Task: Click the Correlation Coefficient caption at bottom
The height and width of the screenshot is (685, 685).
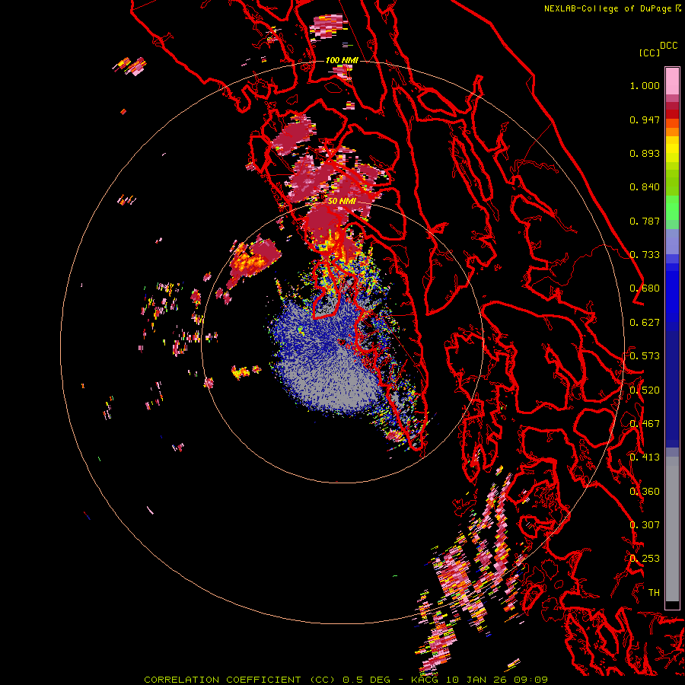Action: point(346,680)
